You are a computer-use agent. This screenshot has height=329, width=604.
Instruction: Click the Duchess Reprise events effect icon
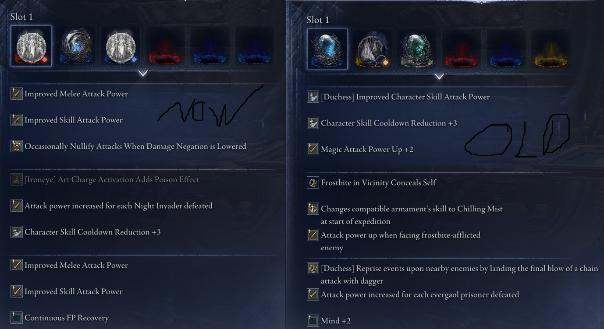pyautogui.click(x=313, y=268)
